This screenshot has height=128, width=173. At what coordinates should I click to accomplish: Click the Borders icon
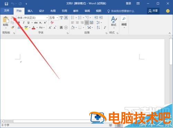[x=80, y=28]
